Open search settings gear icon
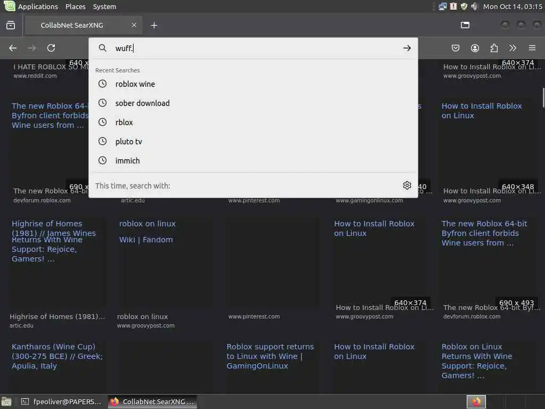This screenshot has width=545, height=409. click(407, 185)
